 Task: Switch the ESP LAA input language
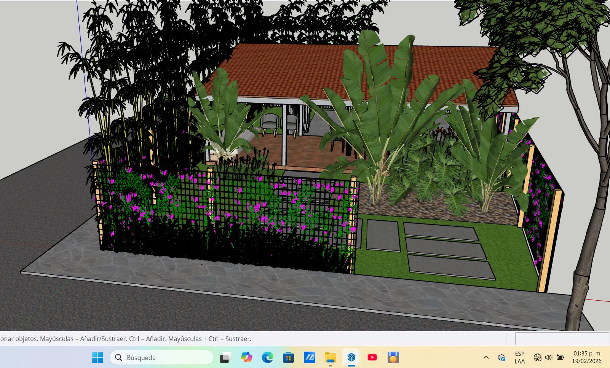click(519, 357)
